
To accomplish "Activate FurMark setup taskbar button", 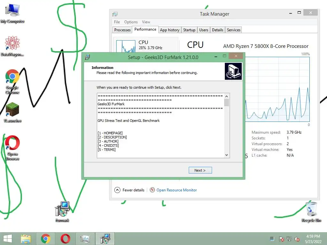I will coord(105,239).
